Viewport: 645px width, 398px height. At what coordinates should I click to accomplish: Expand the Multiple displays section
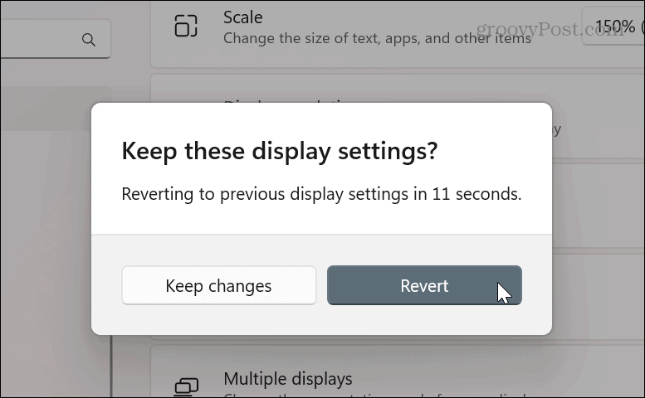click(x=415, y=381)
